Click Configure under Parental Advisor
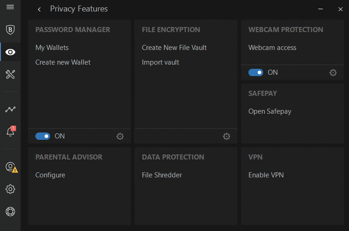The height and width of the screenshot is (231, 349). click(51, 175)
